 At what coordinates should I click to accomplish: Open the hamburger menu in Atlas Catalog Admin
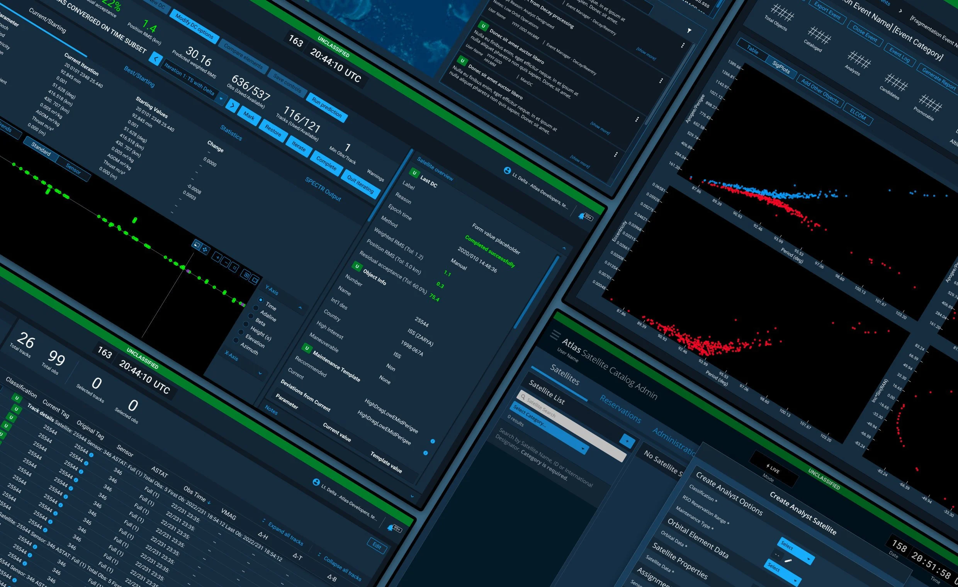pyautogui.click(x=555, y=334)
